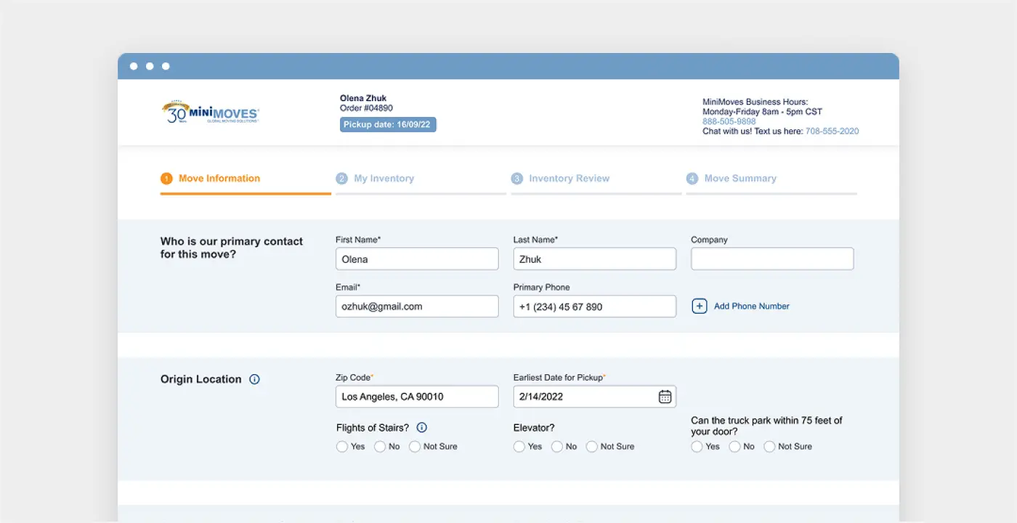
Task: Click the step 3 number circle
Action: [x=516, y=179]
